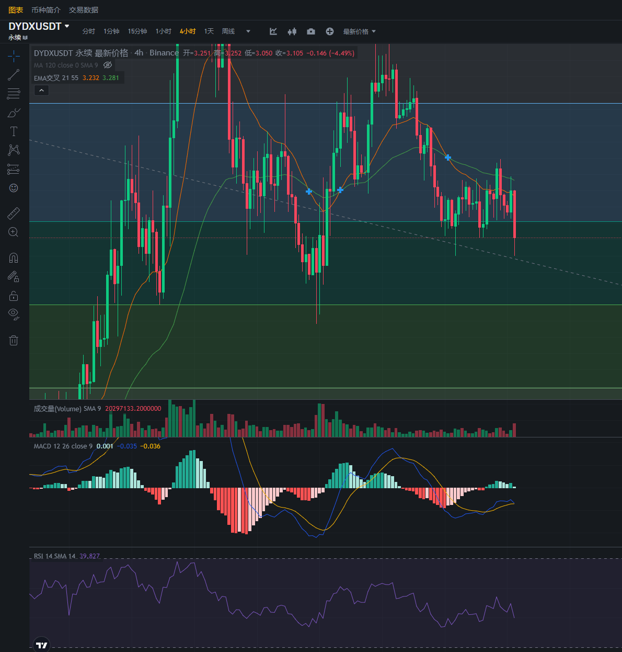Select the 4小时 timeframe

(x=188, y=31)
